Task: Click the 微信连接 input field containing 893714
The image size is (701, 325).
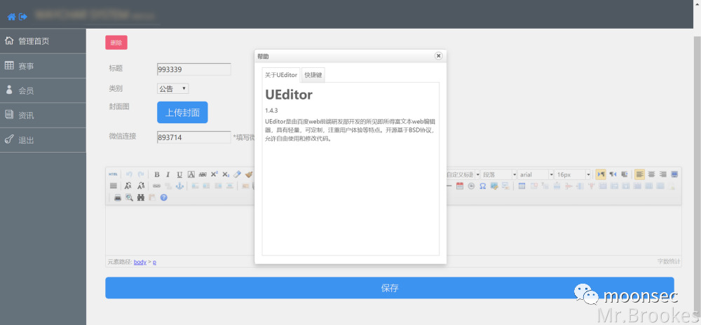Action: click(194, 137)
